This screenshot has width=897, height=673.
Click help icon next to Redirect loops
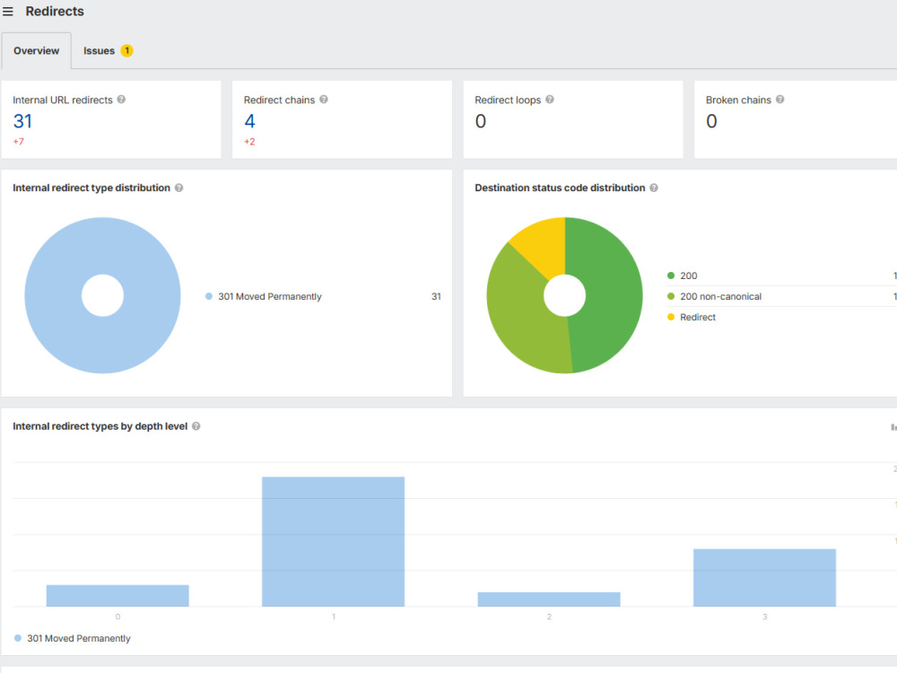click(550, 99)
